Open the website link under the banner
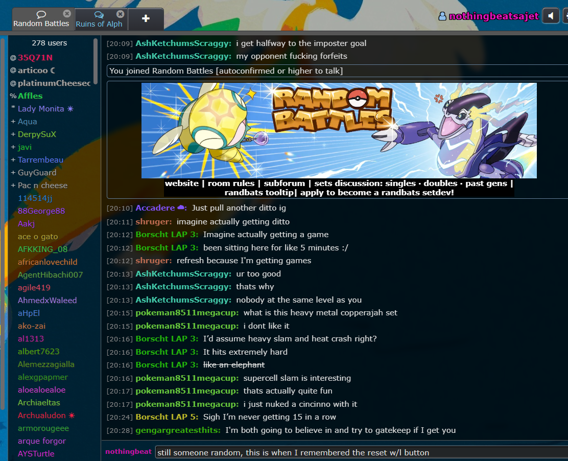Screen dimensions: 568x461 [x=182, y=183]
